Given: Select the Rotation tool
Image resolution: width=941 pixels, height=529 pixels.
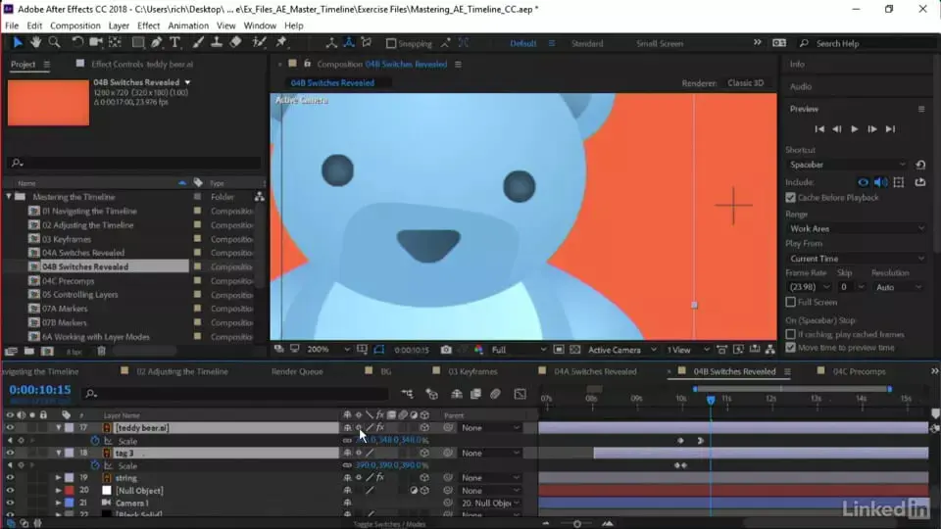Looking at the screenshot, I should (77, 42).
